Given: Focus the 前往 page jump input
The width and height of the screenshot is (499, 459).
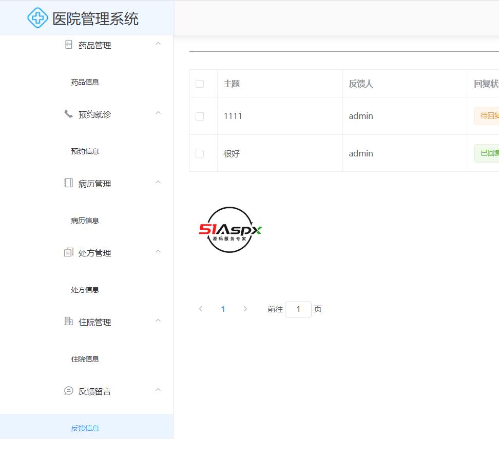Looking at the screenshot, I should coord(298,309).
